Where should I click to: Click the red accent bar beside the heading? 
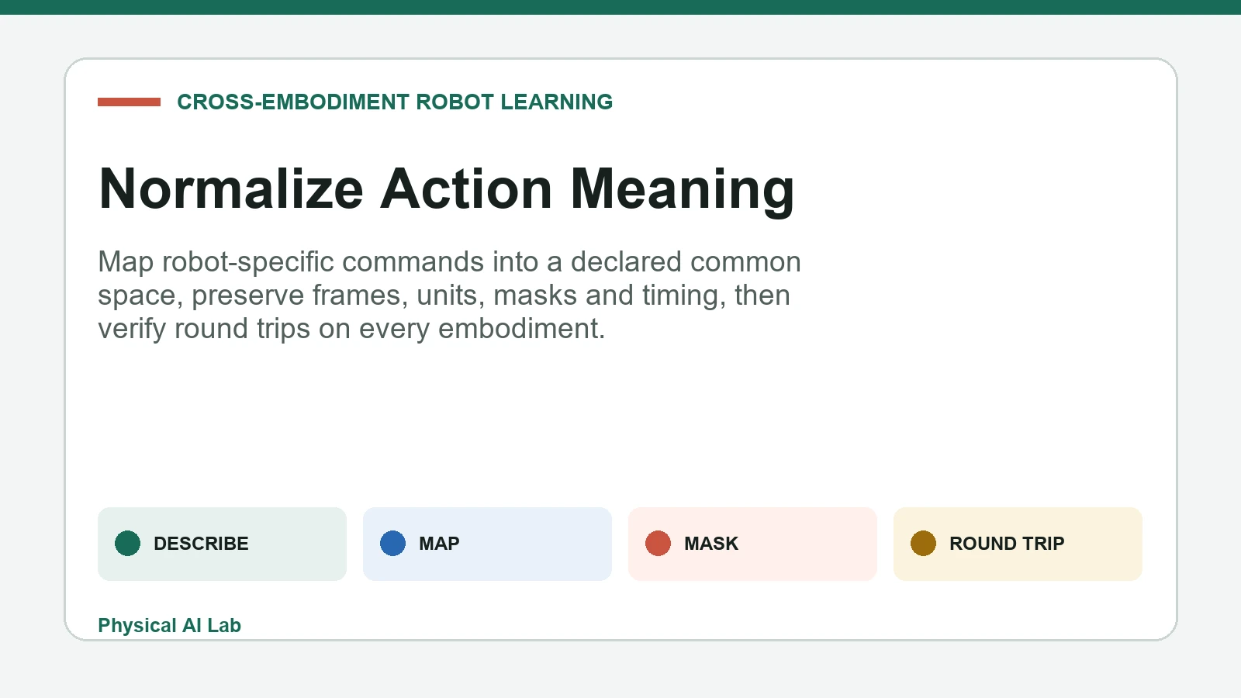tap(129, 102)
